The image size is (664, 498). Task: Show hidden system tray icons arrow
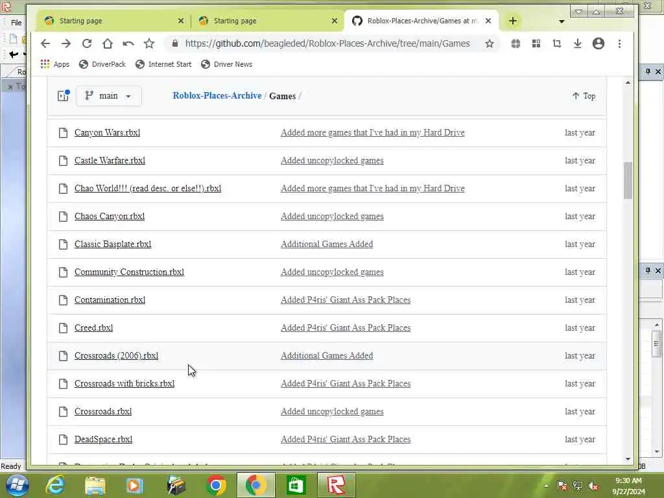click(x=546, y=486)
